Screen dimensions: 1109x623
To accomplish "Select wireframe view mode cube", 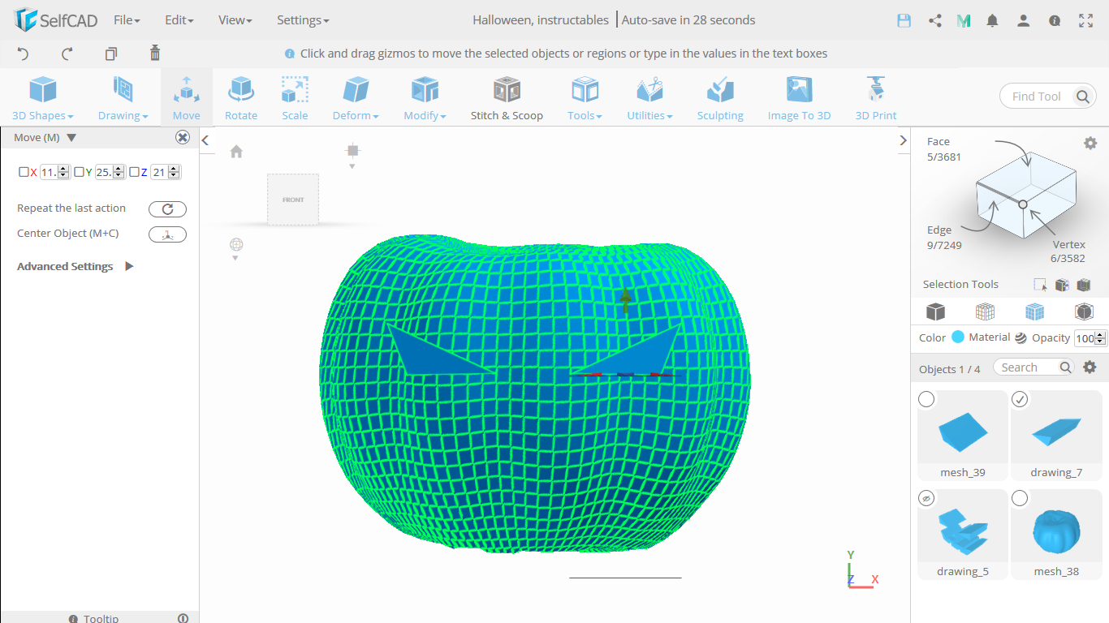I will (985, 311).
